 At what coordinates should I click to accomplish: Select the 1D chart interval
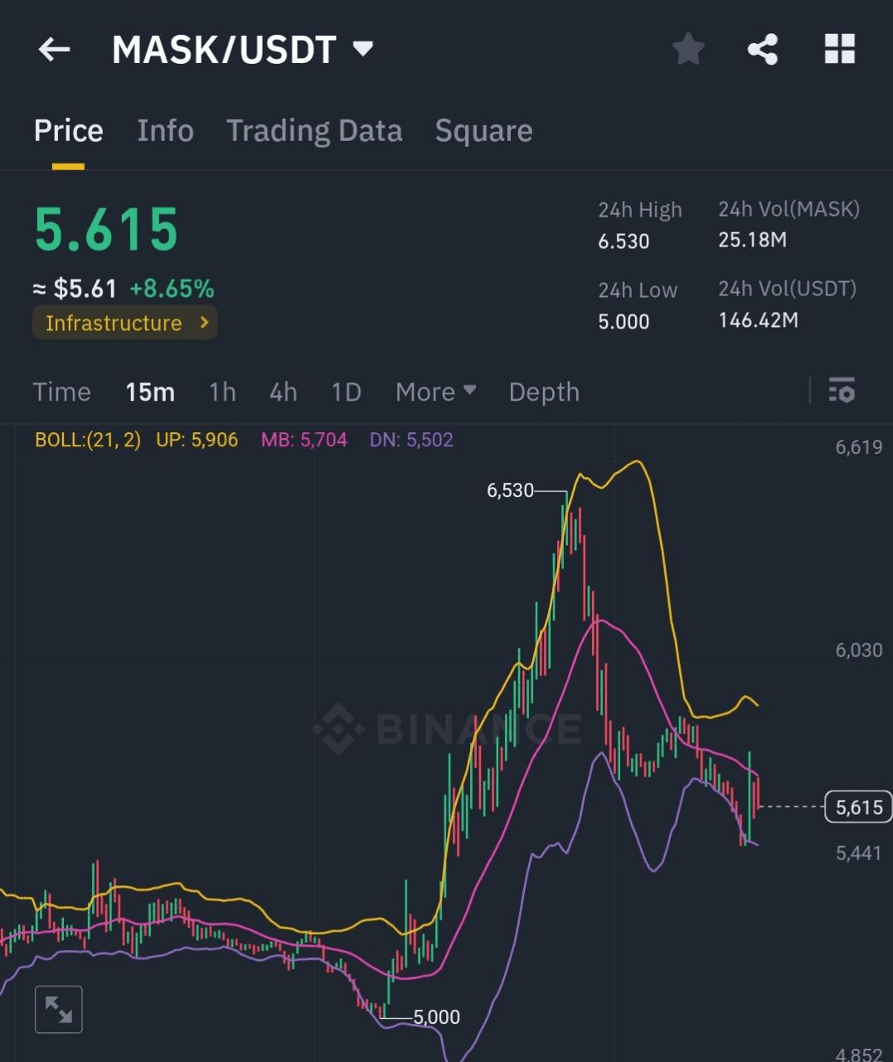pyautogui.click(x=347, y=392)
